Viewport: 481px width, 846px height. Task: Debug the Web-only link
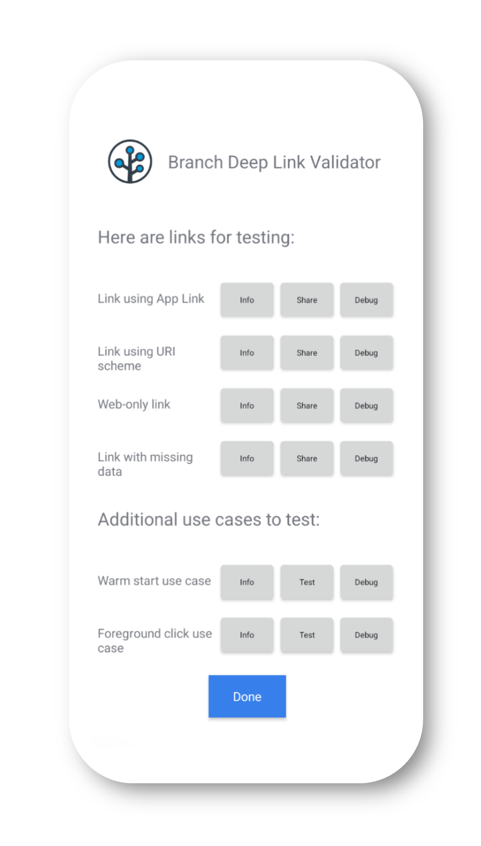[366, 406]
